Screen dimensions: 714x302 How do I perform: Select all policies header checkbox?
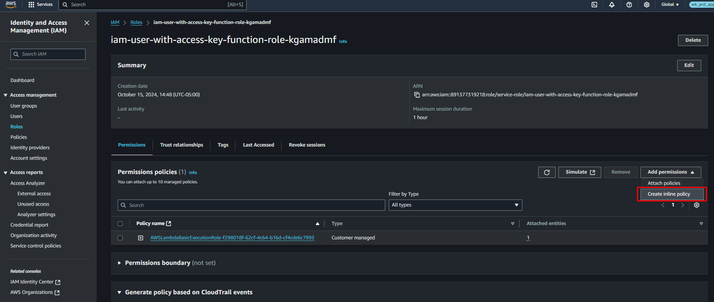[x=120, y=224]
